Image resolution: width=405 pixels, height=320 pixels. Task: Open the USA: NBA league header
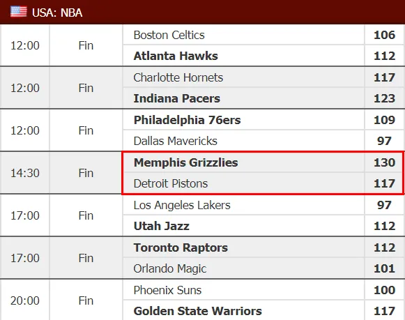[x=57, y=13]
